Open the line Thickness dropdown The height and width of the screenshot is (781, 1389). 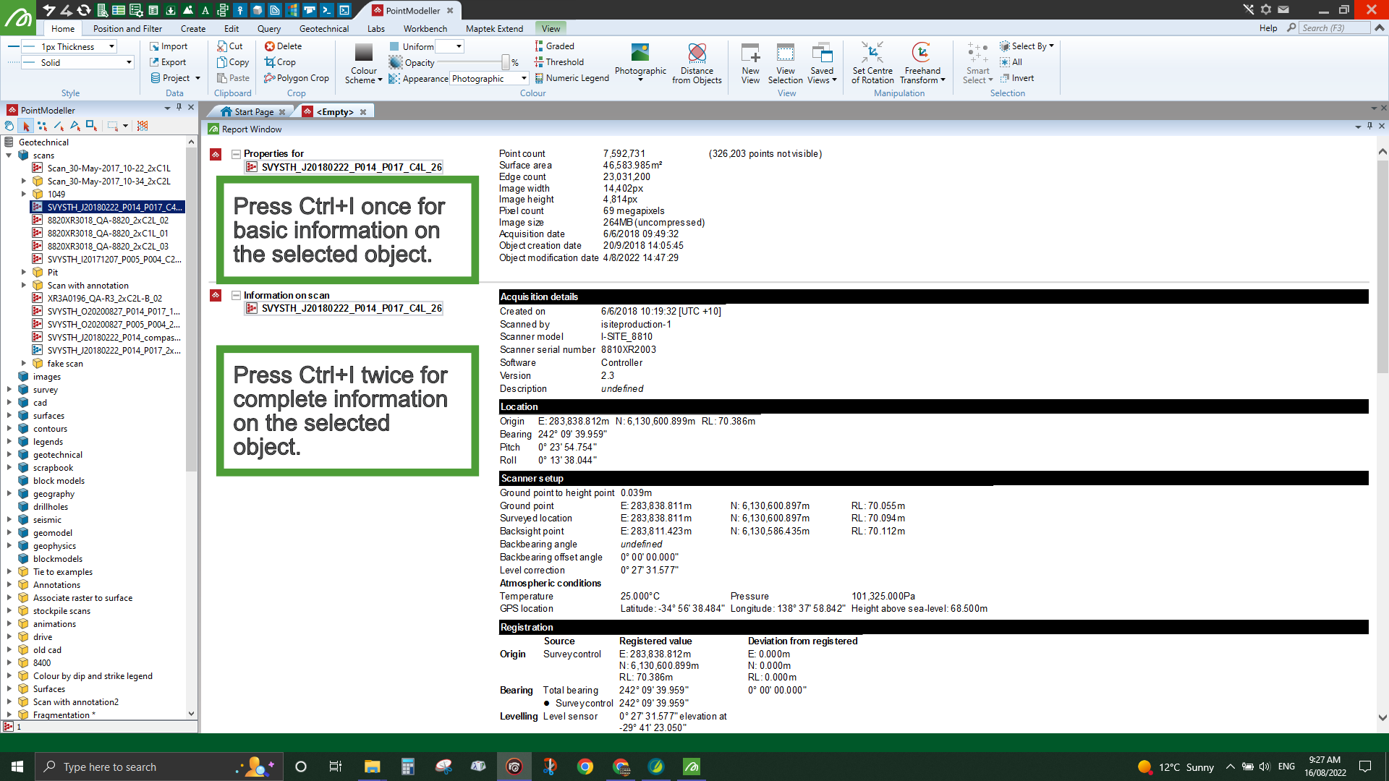point(111,46)
